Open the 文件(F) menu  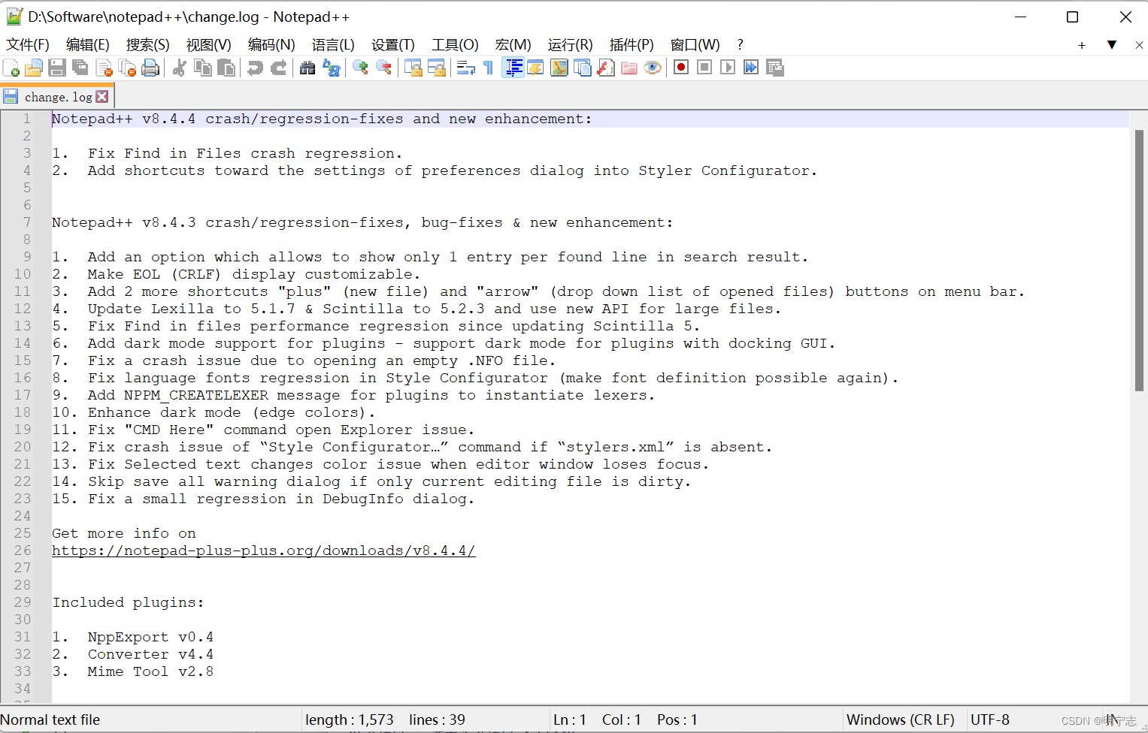pos(28,45)
